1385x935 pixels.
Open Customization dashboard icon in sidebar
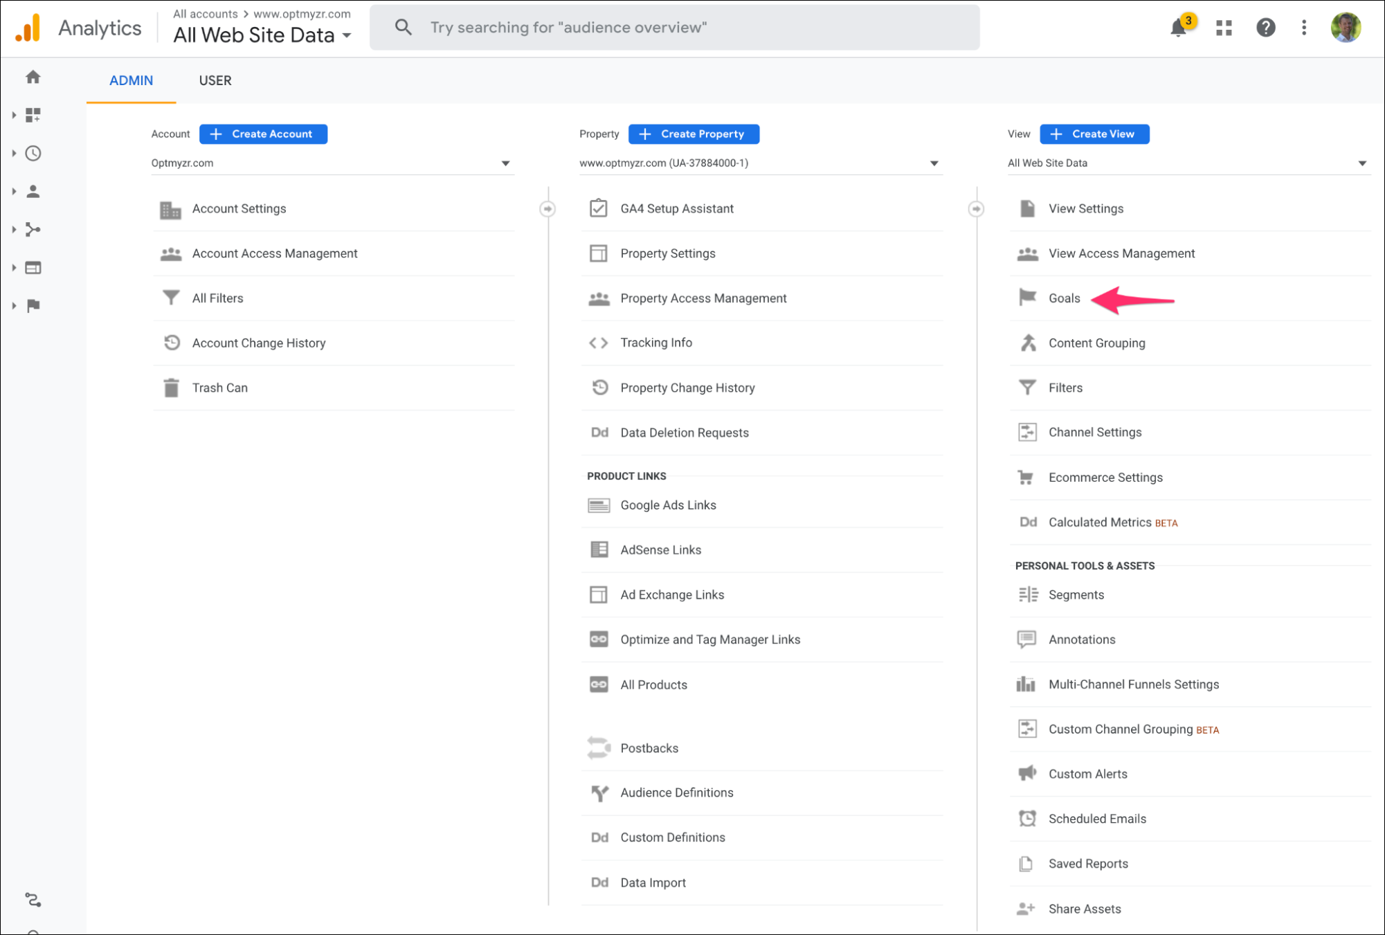click(x=33, y=115)
